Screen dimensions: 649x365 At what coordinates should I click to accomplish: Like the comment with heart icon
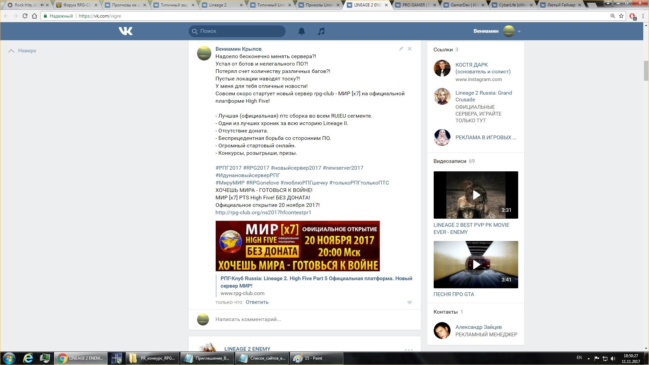[x=410, y=302]
